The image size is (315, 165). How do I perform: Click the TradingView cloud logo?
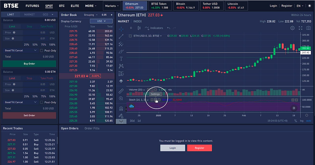(131, 106)
